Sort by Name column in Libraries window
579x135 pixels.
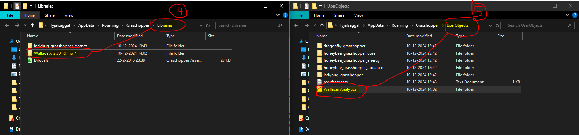(70, 36)
